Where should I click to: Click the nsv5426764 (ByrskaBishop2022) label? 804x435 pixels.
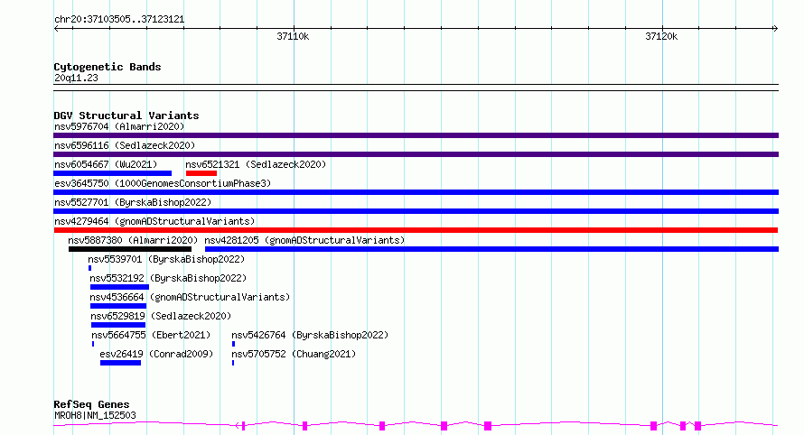pyautogui.click(x=310, y=335)
